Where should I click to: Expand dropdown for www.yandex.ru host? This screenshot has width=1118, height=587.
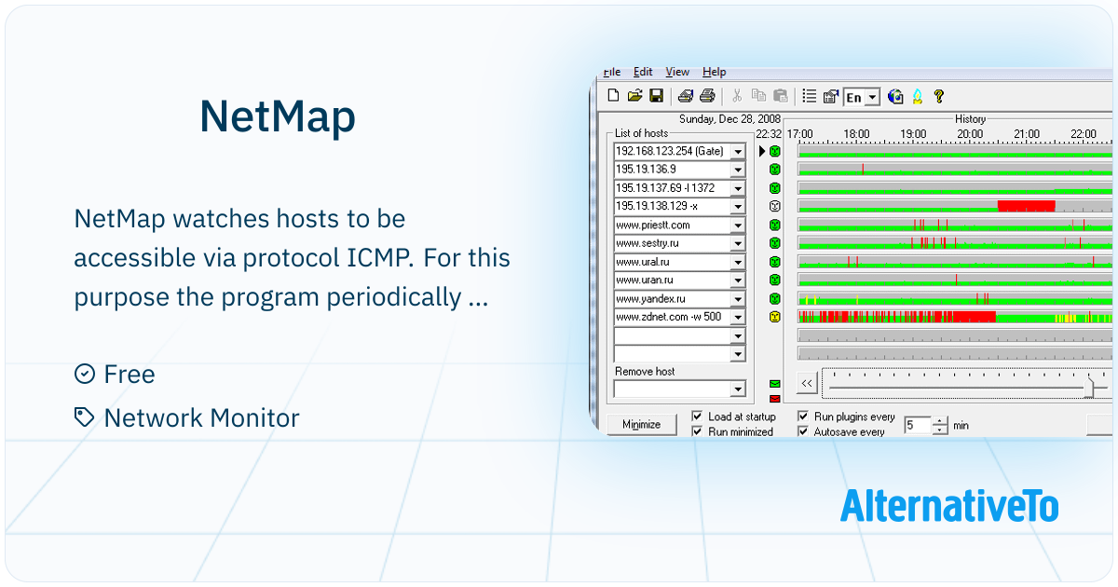pyautogui.click(x=738, y=299)
